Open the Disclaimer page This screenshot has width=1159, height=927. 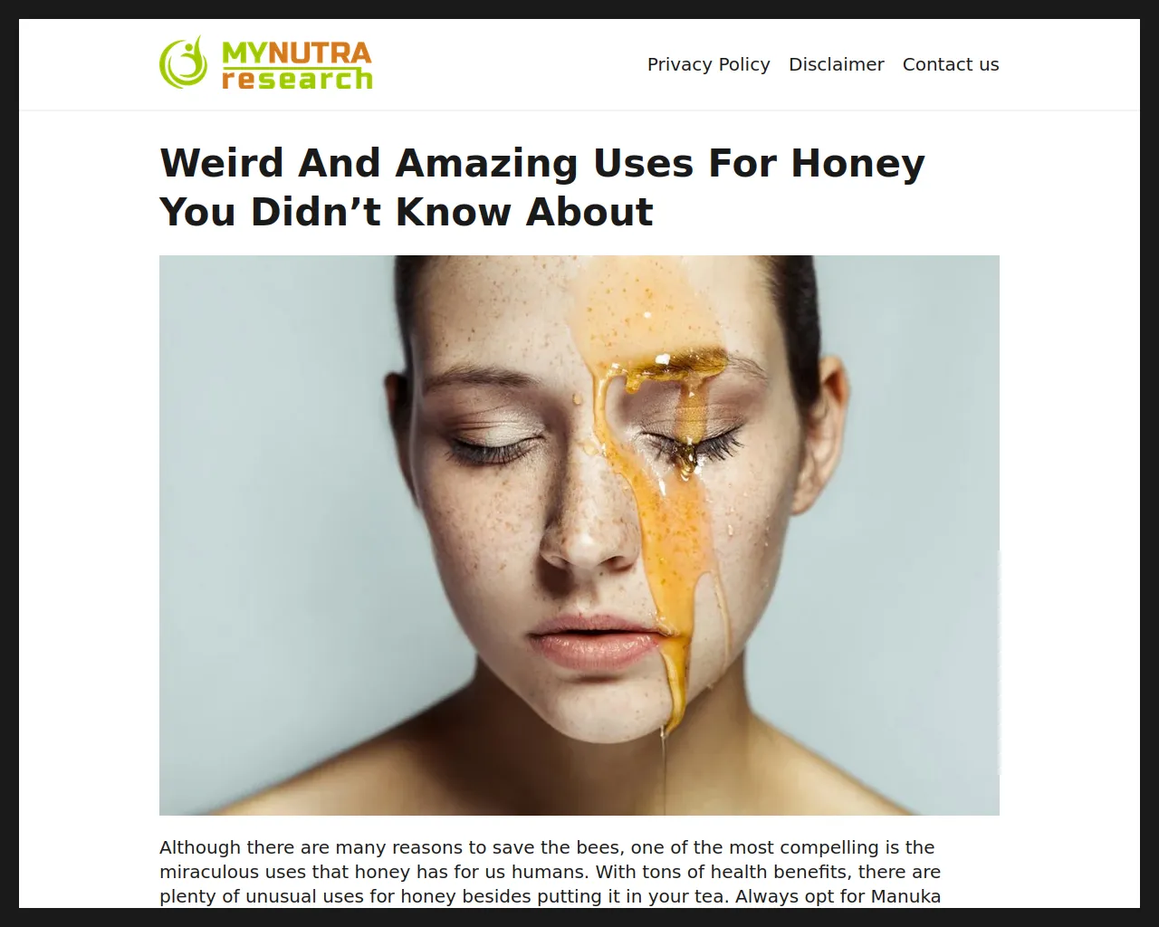[836, 64]
